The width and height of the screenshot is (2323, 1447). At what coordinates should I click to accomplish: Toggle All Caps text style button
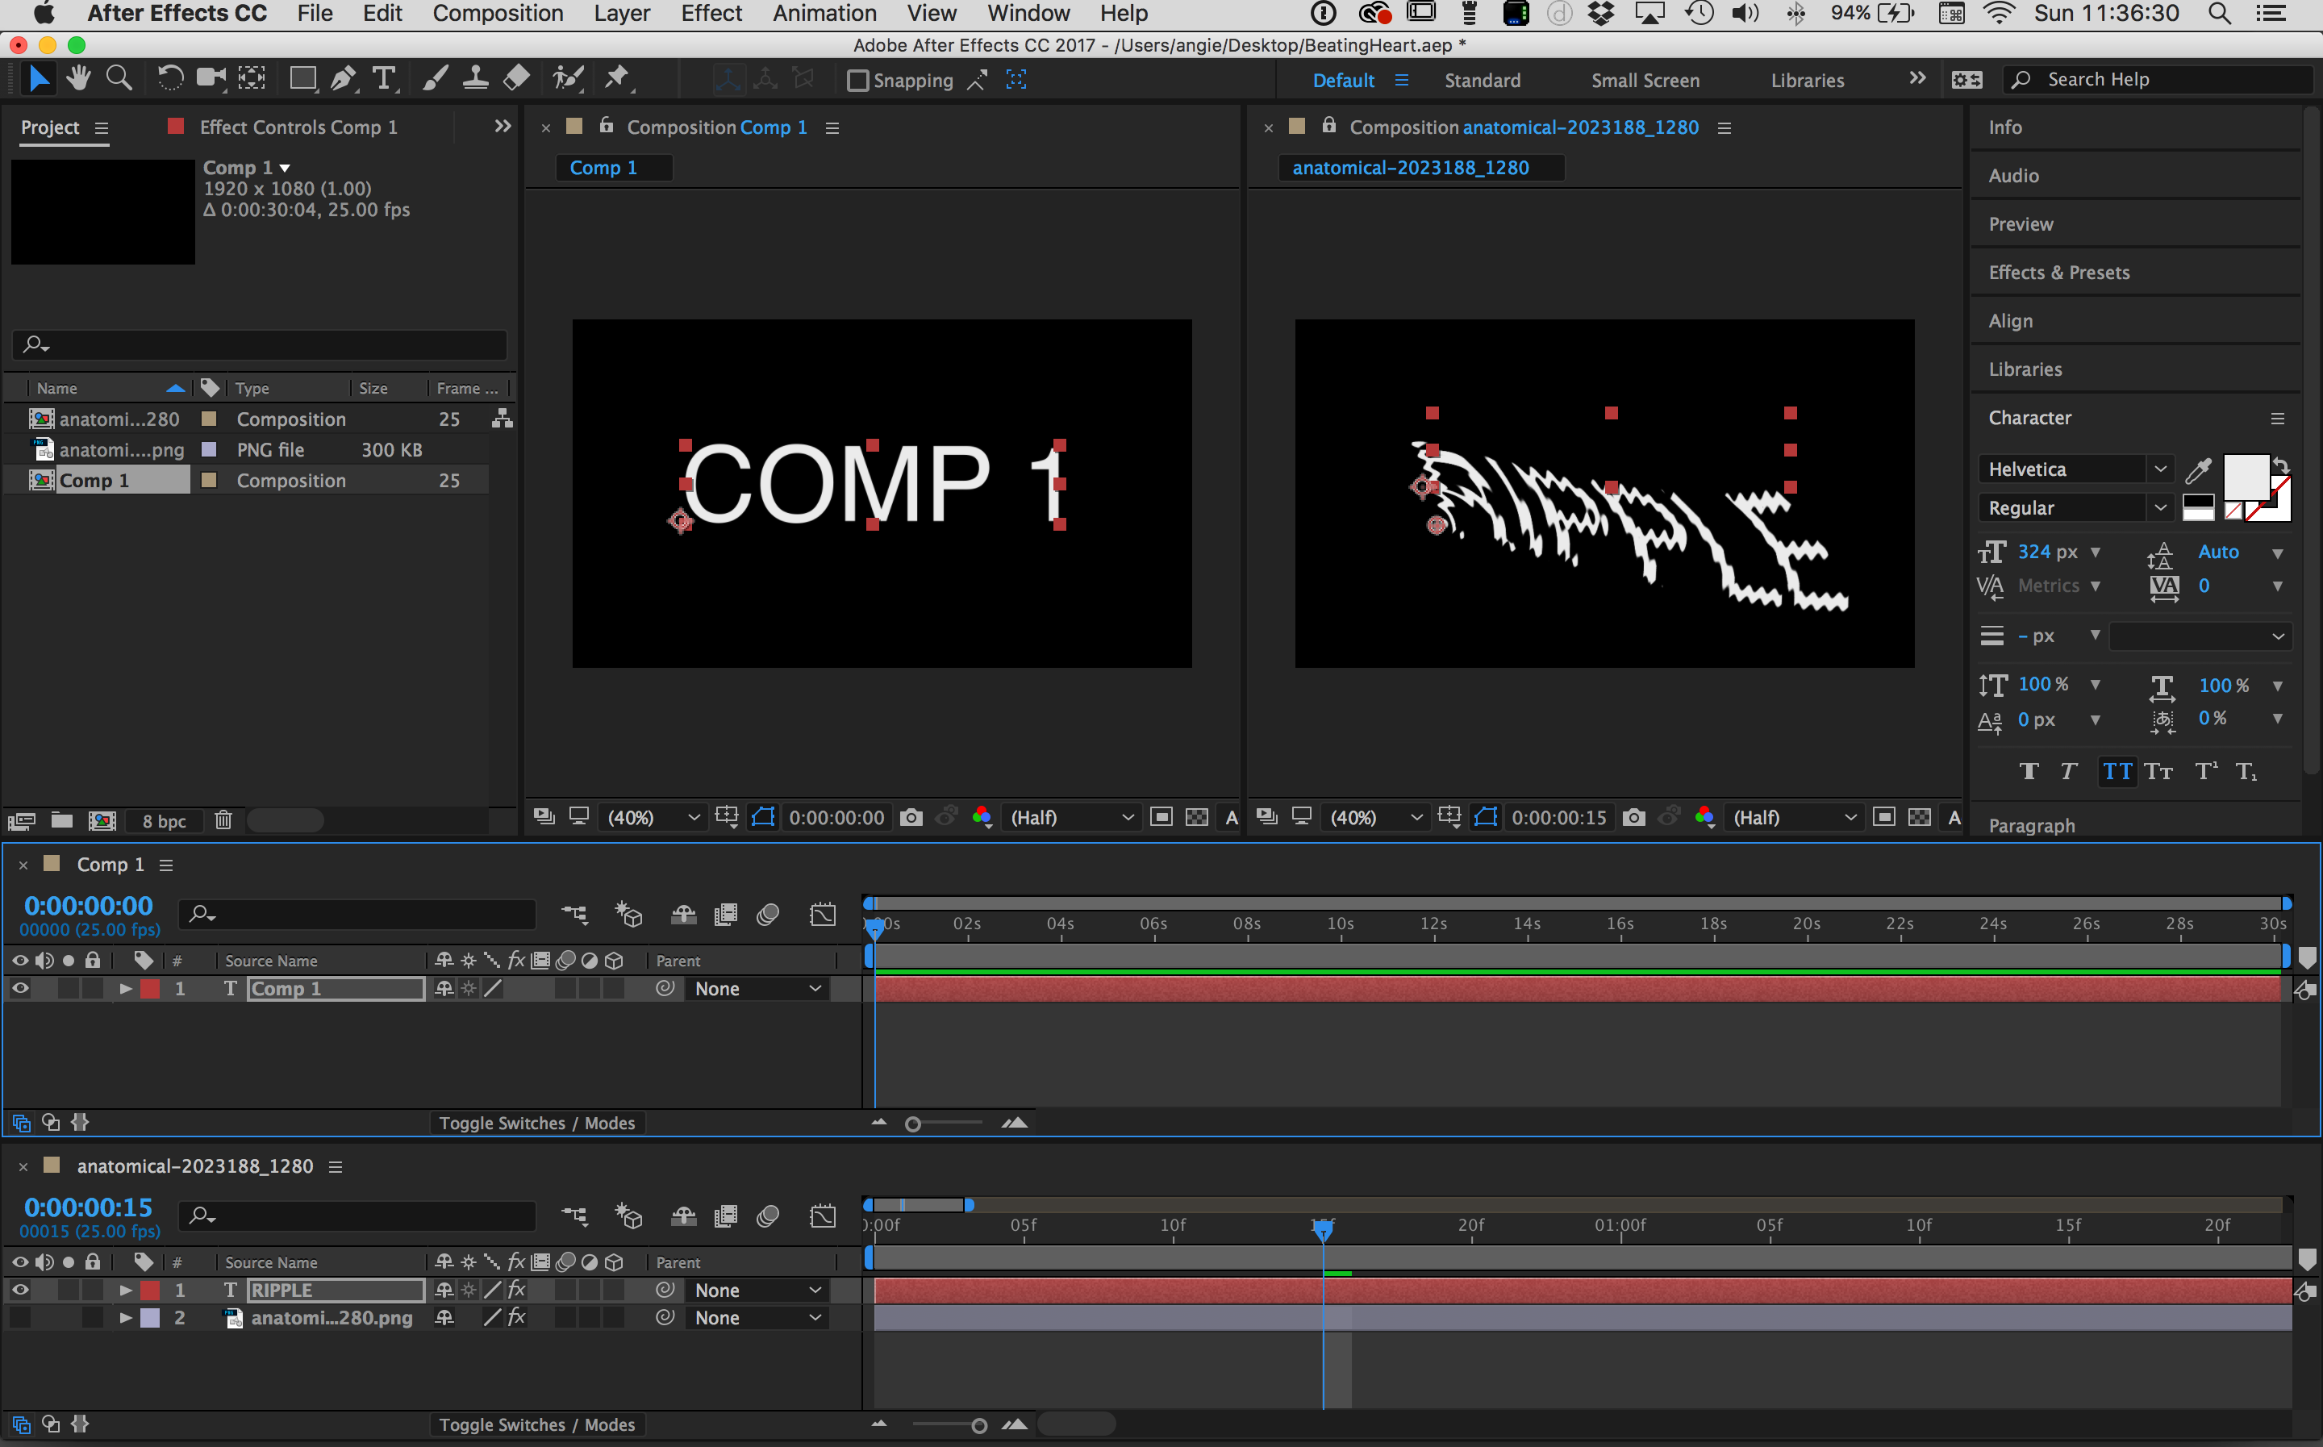[x=2117, y=771]
